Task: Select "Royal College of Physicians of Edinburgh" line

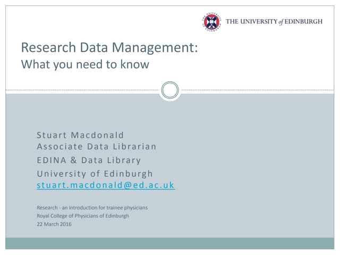Action: (82, 216)
